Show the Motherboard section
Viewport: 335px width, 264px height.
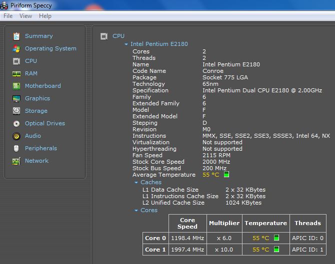[x=43, y=86]
